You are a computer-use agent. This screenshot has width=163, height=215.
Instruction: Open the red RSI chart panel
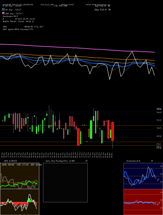[x=143, y=202]
